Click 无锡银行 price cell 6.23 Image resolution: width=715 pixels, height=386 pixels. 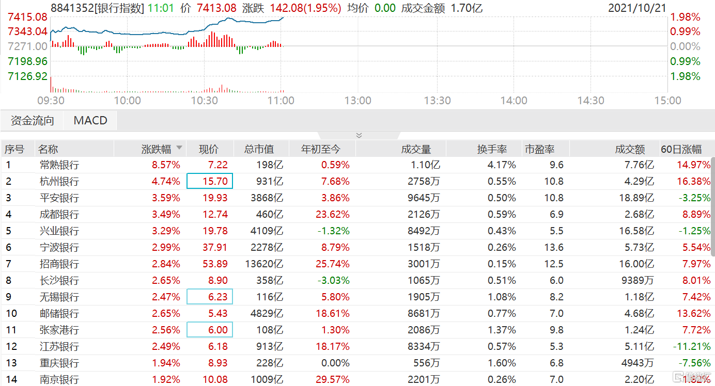210,297
